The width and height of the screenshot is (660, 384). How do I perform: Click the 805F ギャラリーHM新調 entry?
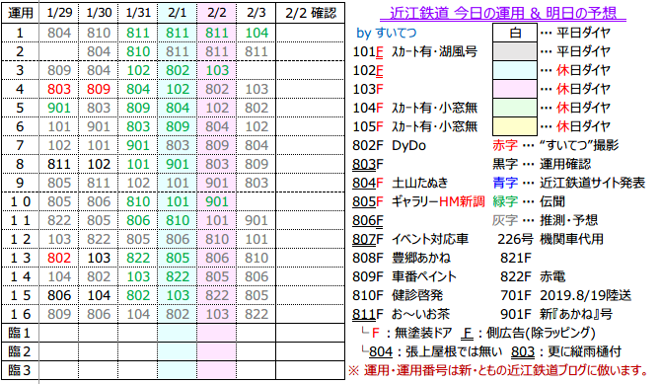(x=419, y=201)
